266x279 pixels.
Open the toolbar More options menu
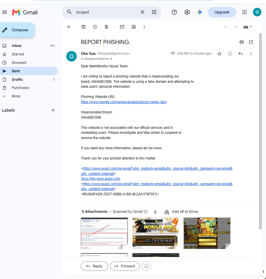pos(144,27)
